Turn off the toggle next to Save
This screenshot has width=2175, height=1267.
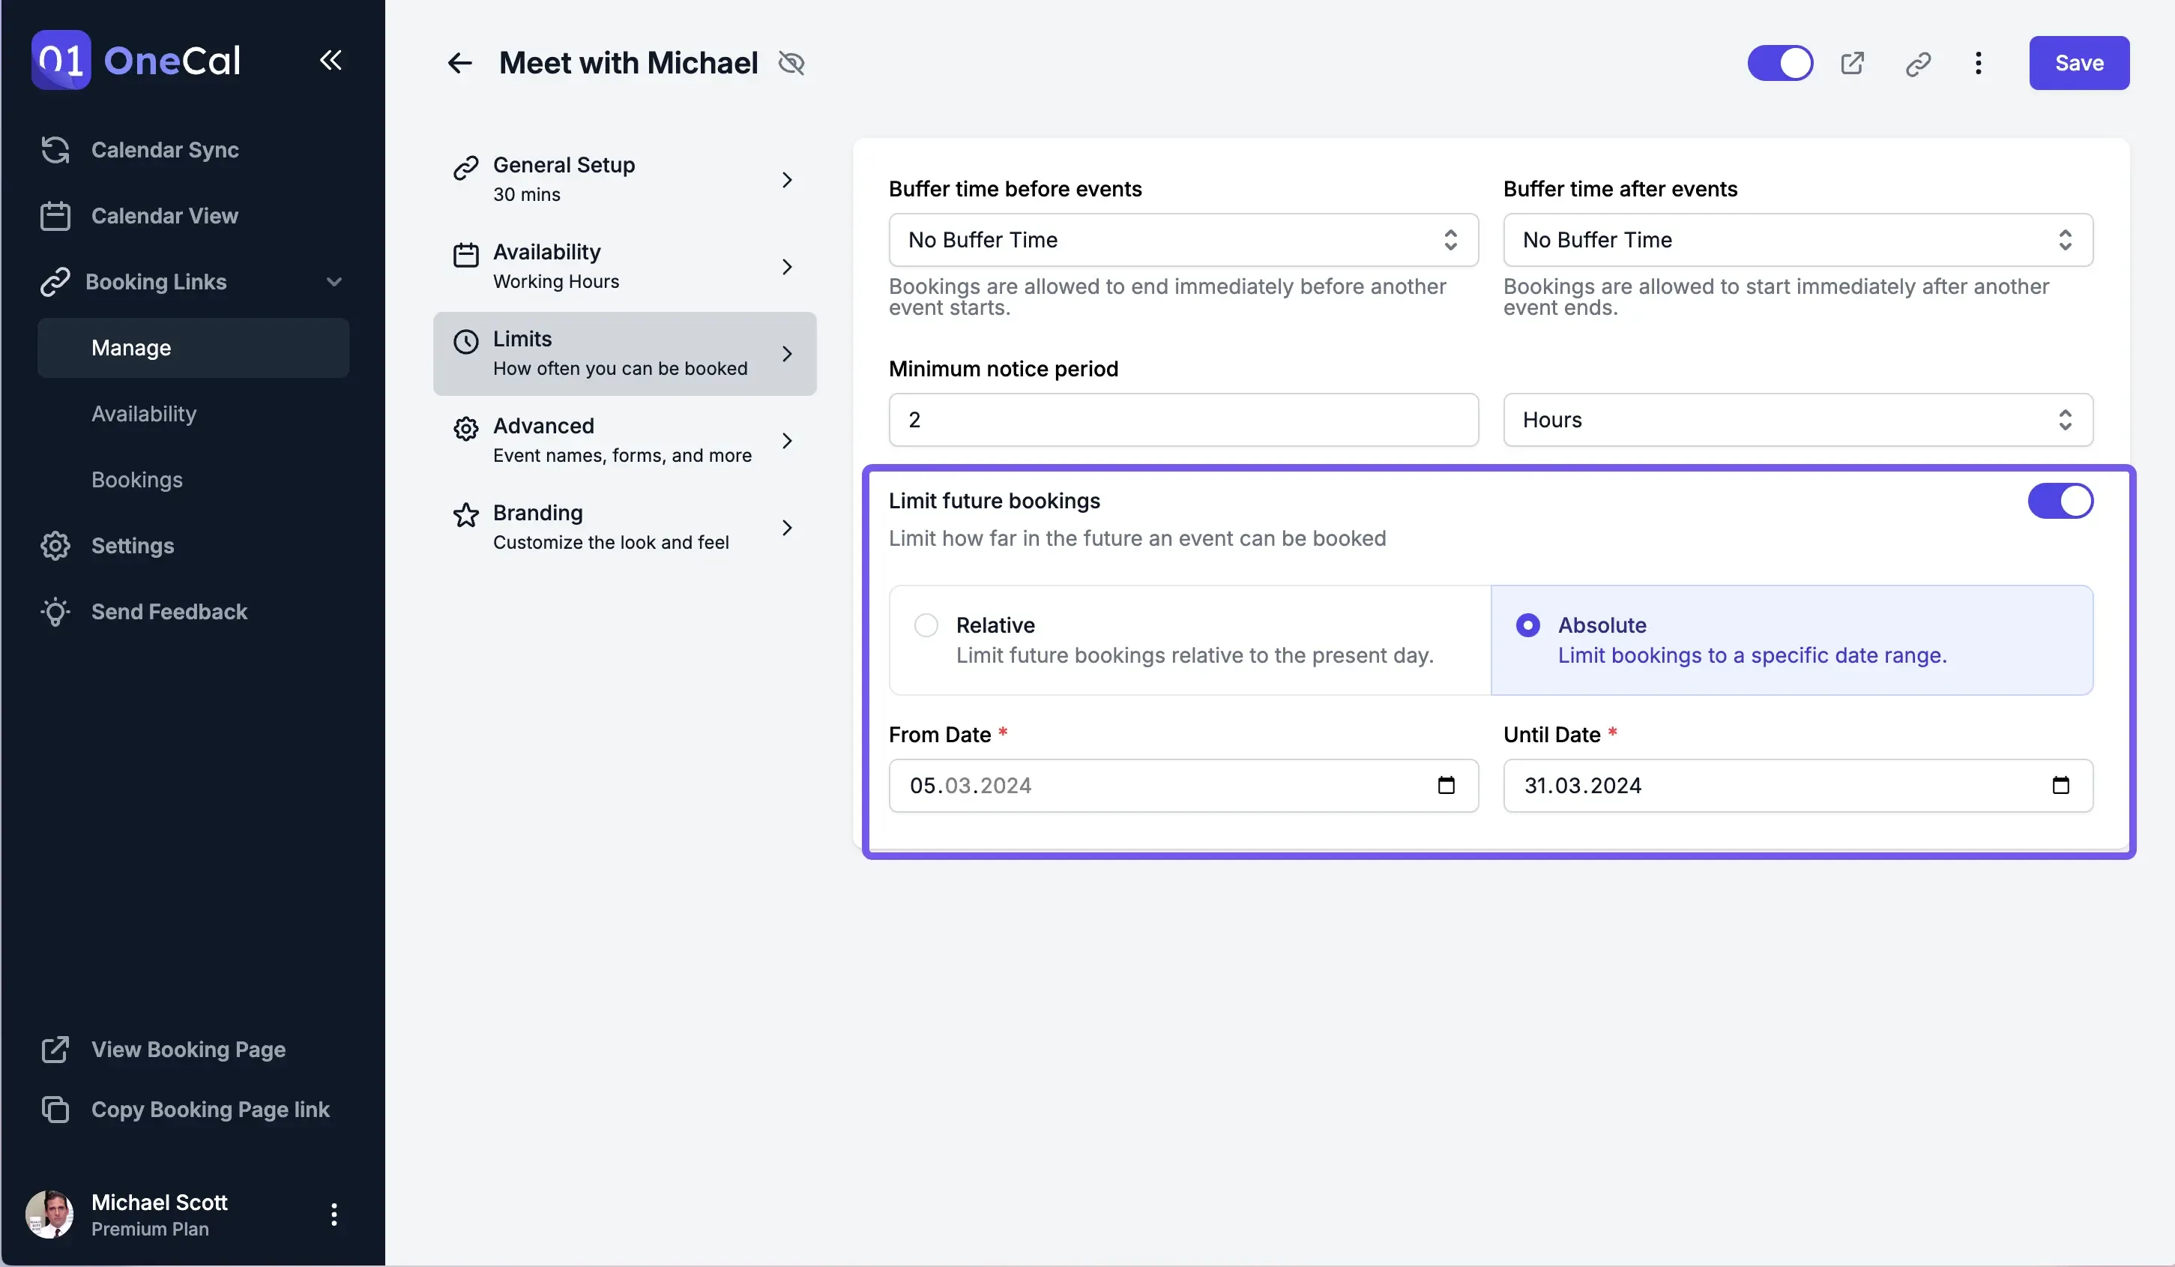(1779, 63)
